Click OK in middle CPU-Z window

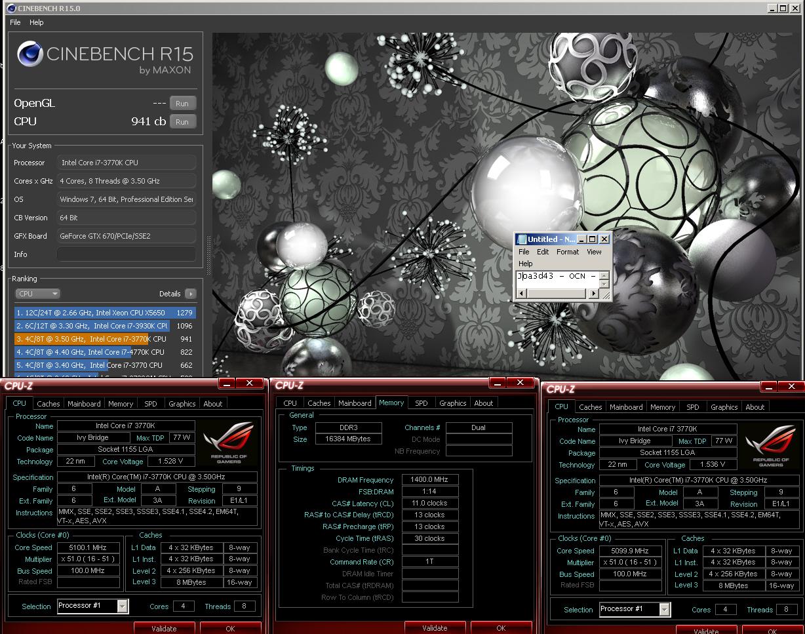click(x=501, y=627)
